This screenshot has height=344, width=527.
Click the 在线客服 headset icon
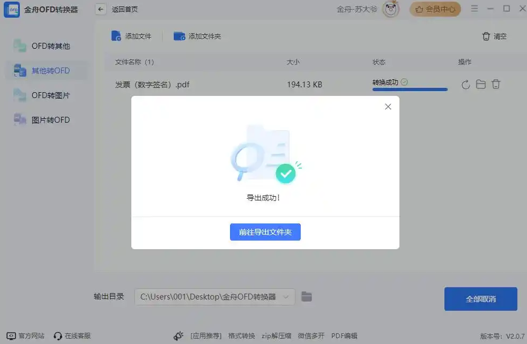(x=57, y=336)
